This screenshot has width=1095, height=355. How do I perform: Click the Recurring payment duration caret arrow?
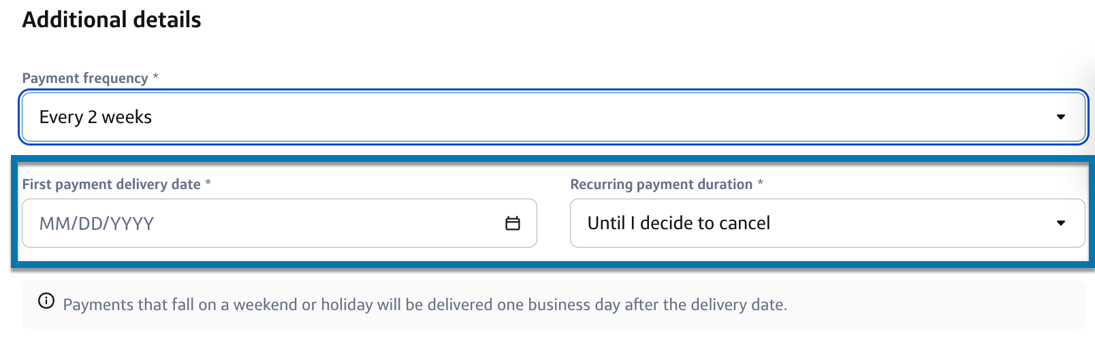1060,223
